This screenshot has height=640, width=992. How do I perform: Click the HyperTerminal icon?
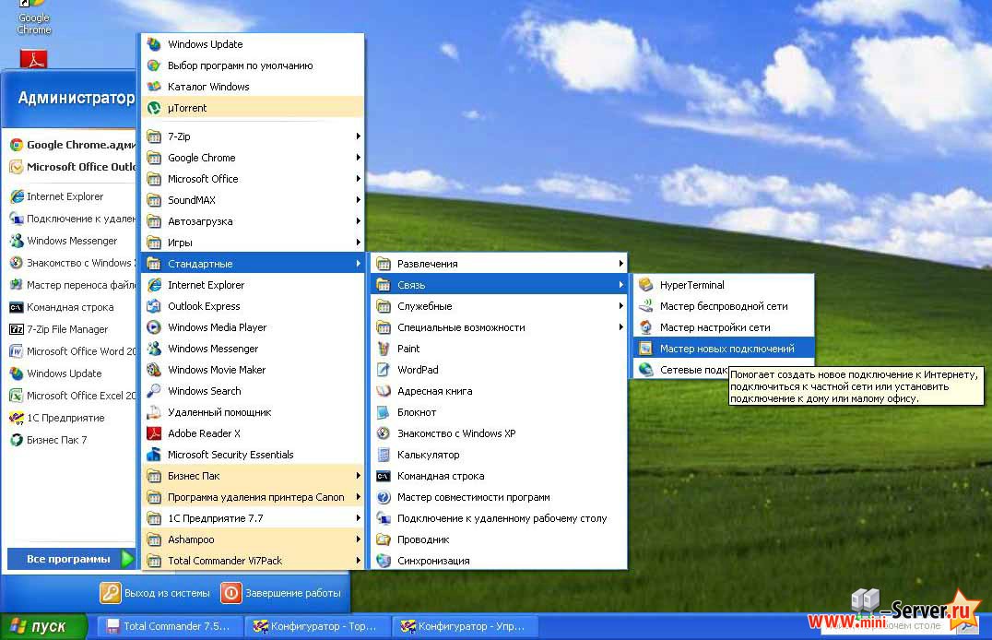(646, 285)
